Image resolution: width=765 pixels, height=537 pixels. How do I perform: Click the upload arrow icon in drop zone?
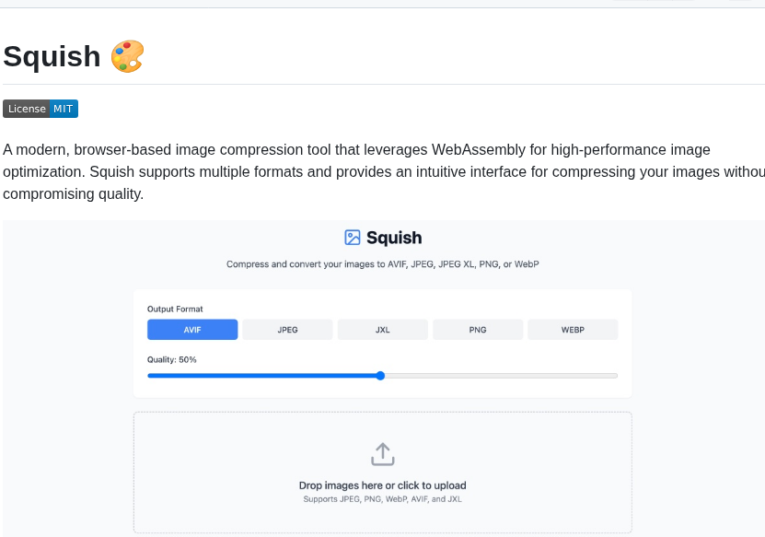(x=383, y=454)
